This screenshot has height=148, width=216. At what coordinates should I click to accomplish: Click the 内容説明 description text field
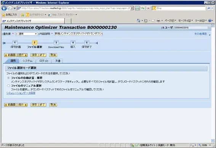coord(78,34)
